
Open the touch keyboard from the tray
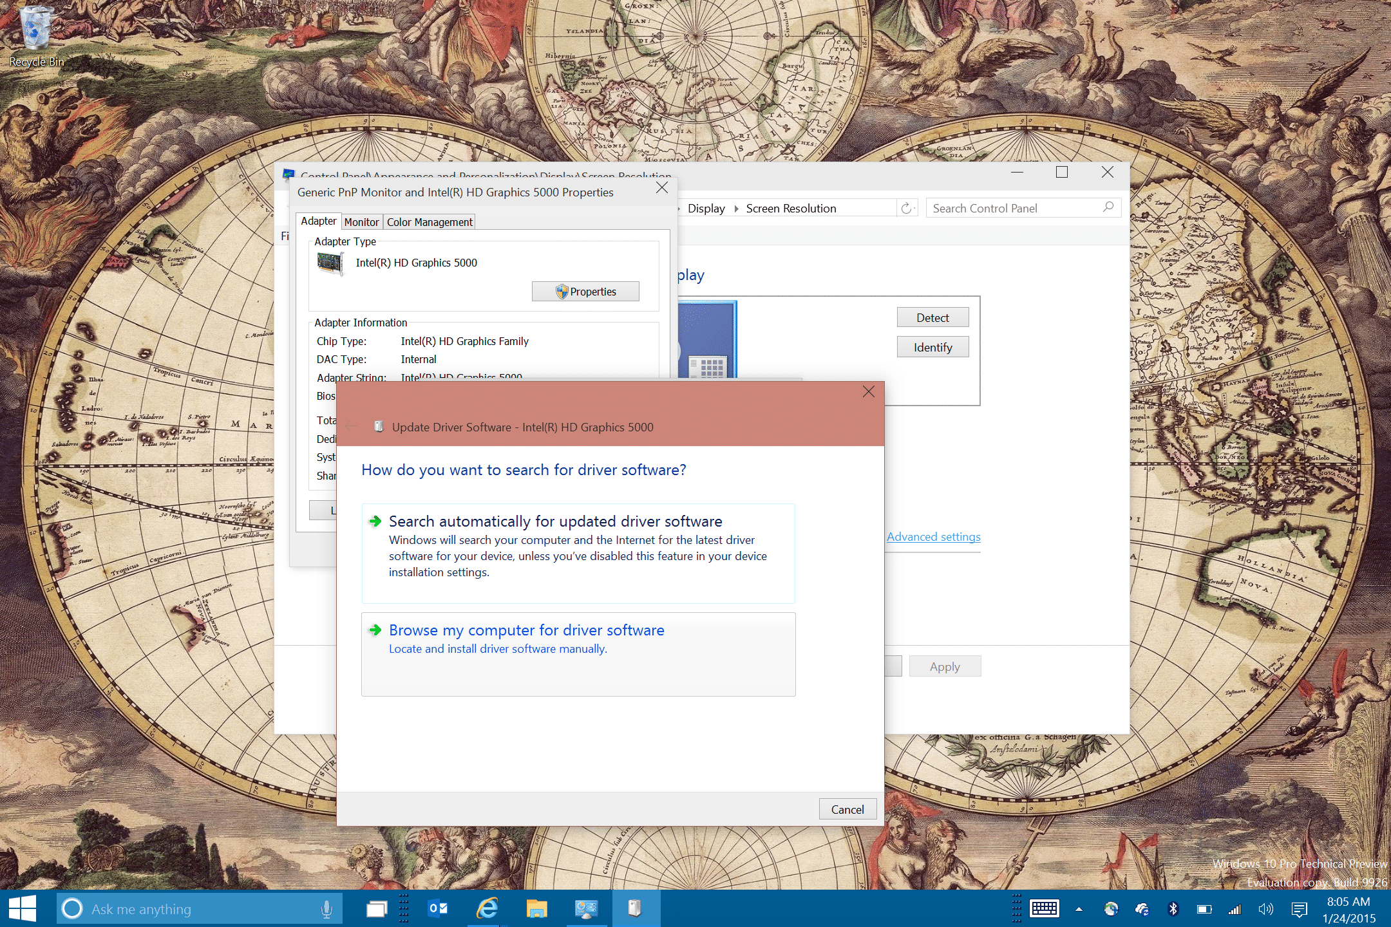[1044, 909]
